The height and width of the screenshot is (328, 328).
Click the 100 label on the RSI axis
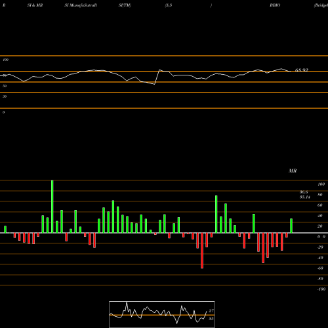tap(5, 60)
